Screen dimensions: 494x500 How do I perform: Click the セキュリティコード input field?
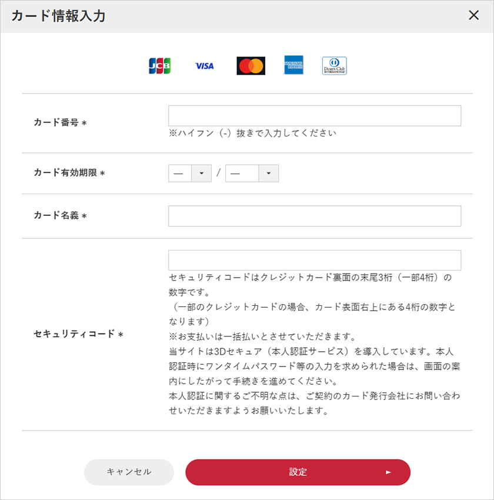pyautogui.click(x=315, y=259)
